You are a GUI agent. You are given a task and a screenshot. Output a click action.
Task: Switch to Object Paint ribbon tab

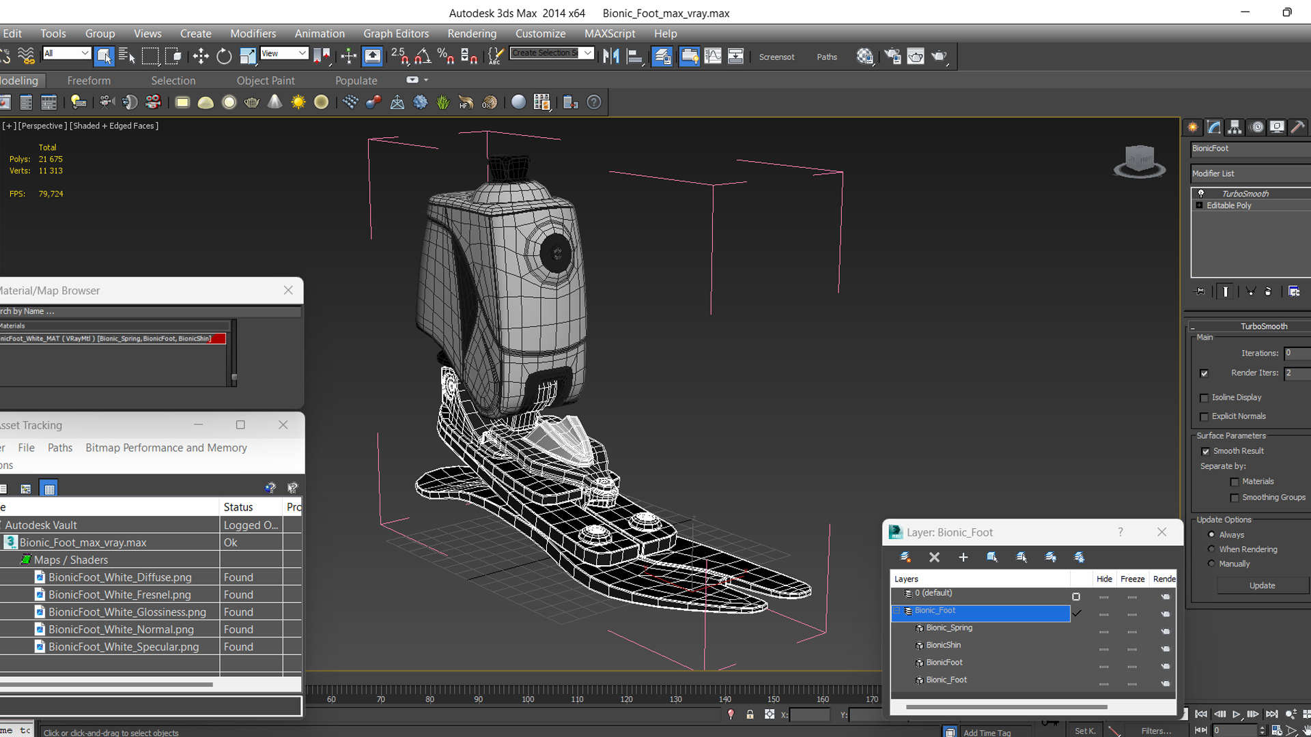click(266, 81)
